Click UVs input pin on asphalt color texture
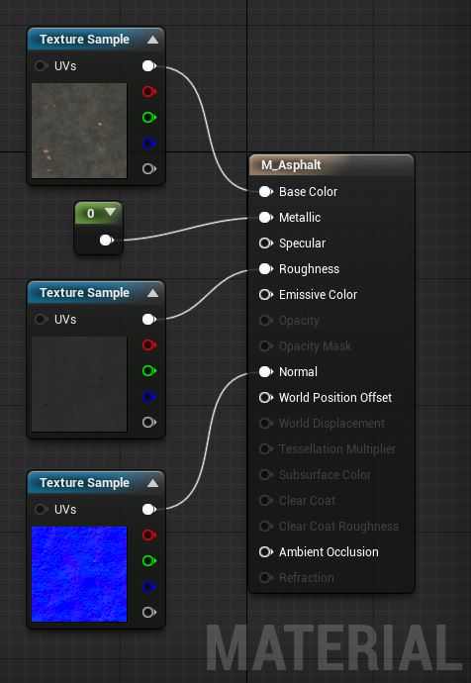The height and width of the screenshot is (683, 471). (41, 65)
